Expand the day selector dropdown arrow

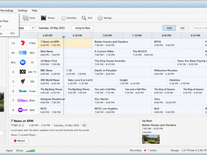pyautogui.click(x=33, y=28)
